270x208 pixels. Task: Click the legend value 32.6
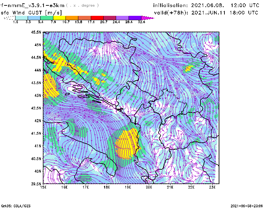pos(141,22)
